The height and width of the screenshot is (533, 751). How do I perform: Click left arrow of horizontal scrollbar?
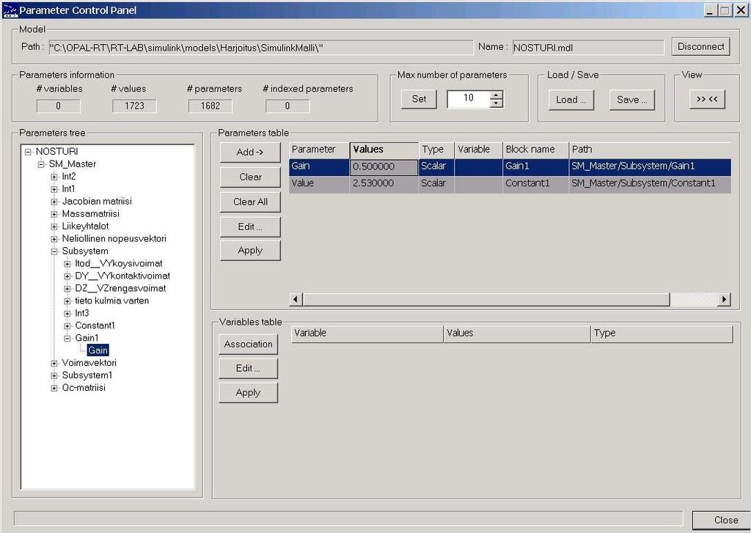click(296, 299)
